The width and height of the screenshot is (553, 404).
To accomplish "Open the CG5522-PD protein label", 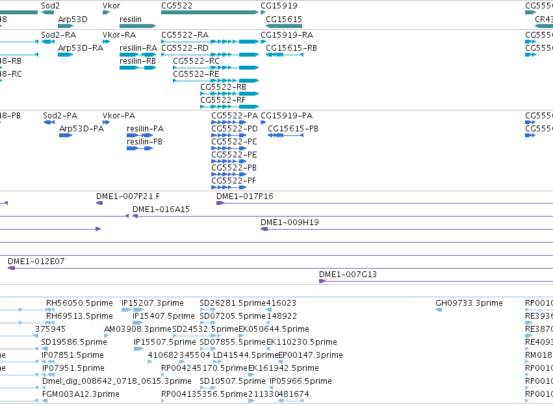I will [x=235, y=129].
